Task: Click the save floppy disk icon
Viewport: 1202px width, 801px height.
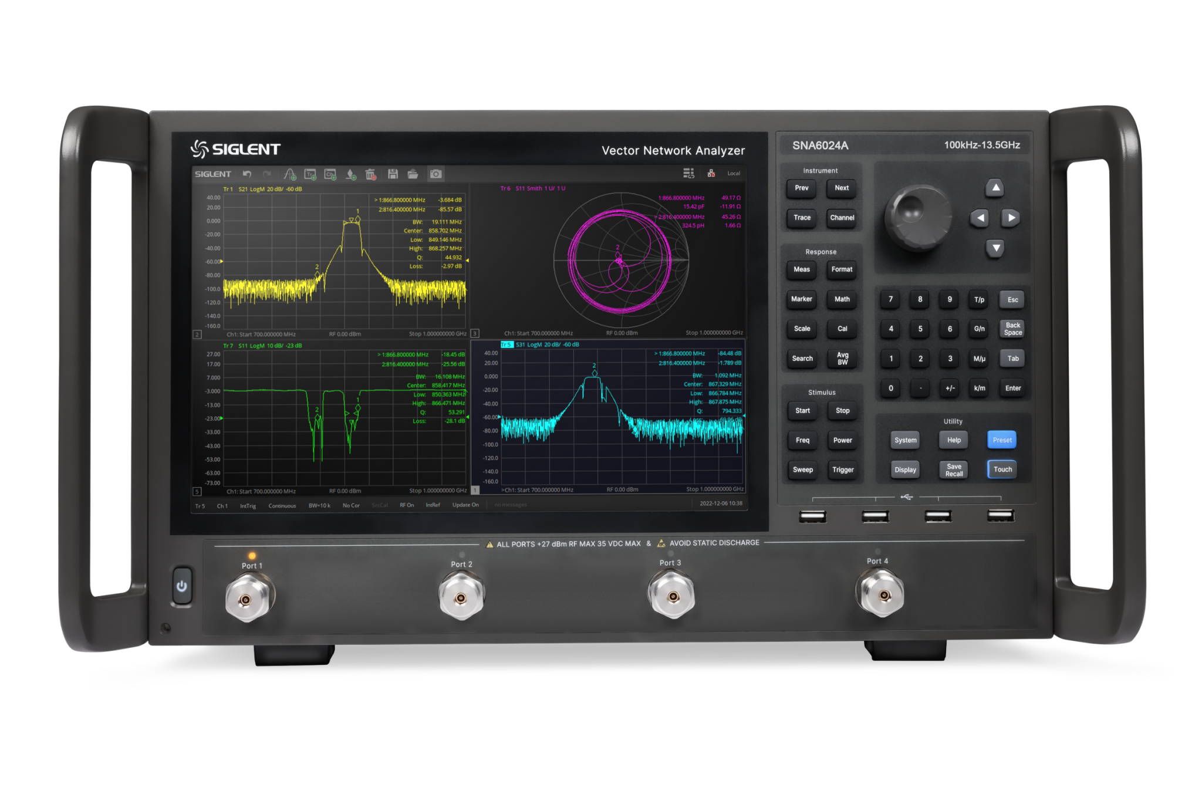Action: (393, 174)
